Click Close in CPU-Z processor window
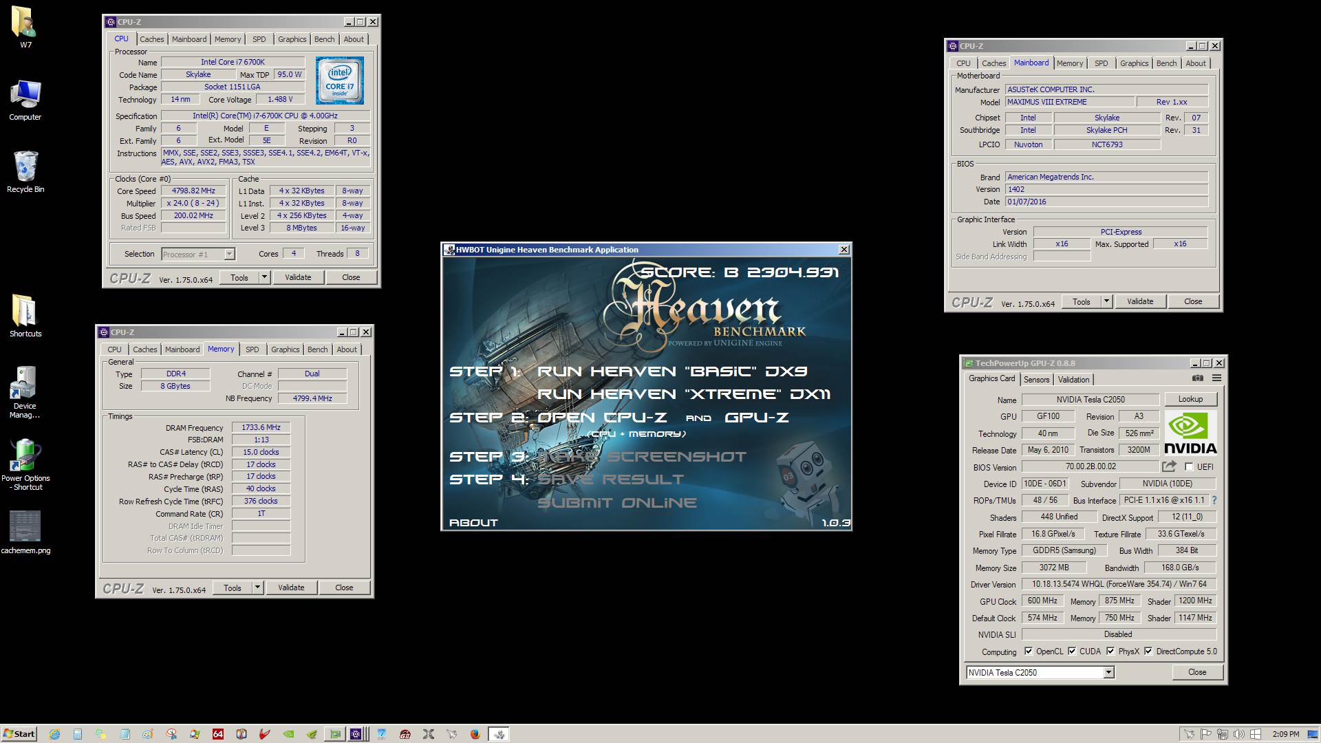 pyautogui.click(x=351, y=277)
